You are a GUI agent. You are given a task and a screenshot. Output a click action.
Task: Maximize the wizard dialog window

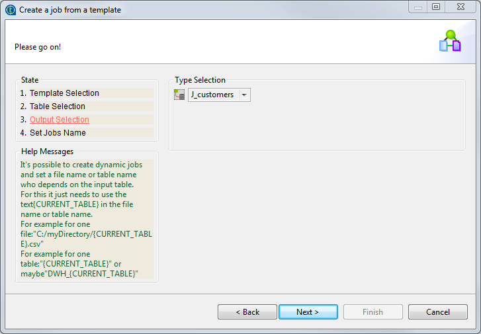pyautogui.click(x=436, y=7)
